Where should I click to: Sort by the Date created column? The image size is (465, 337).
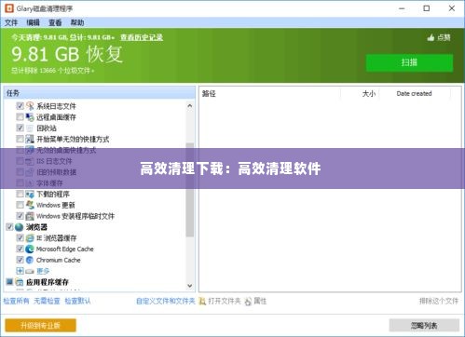click(415, 93)
